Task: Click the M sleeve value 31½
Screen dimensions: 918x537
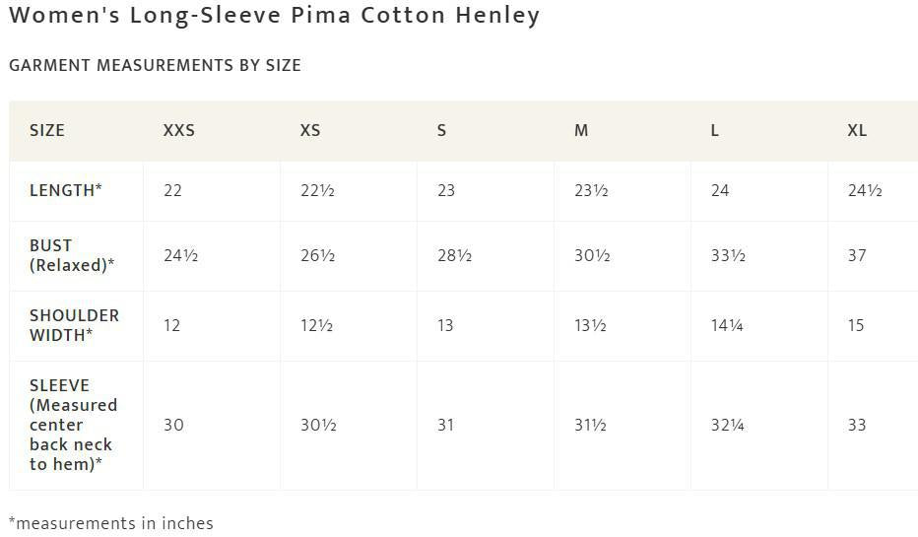Action: click(x=590, y=425)
